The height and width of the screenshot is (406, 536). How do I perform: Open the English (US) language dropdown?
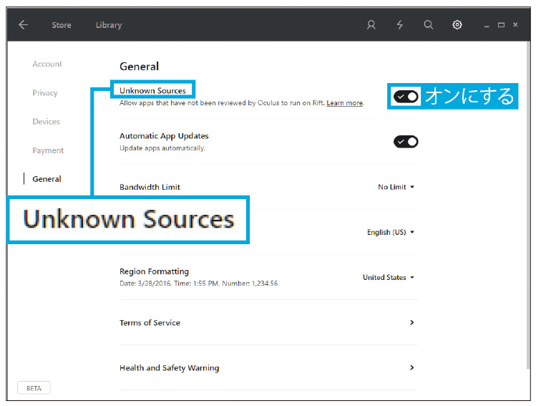click(390, 232)
